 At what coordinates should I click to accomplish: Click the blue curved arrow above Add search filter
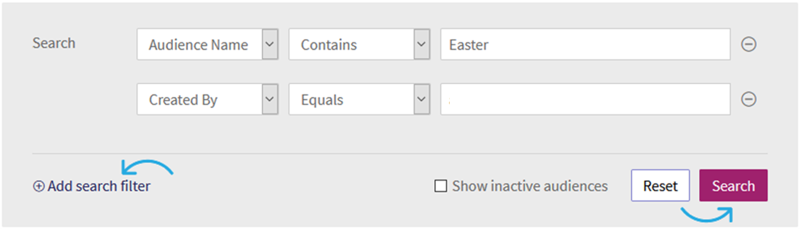[147, 166]
